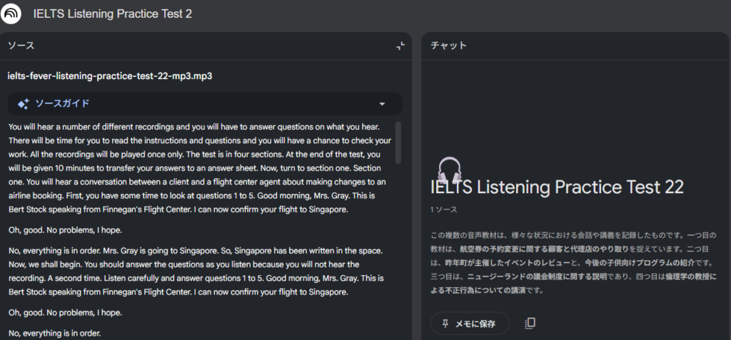Click the チャット panel heading
The height and width of the screenshot is (340, 731).
click(x=448, y=46)
